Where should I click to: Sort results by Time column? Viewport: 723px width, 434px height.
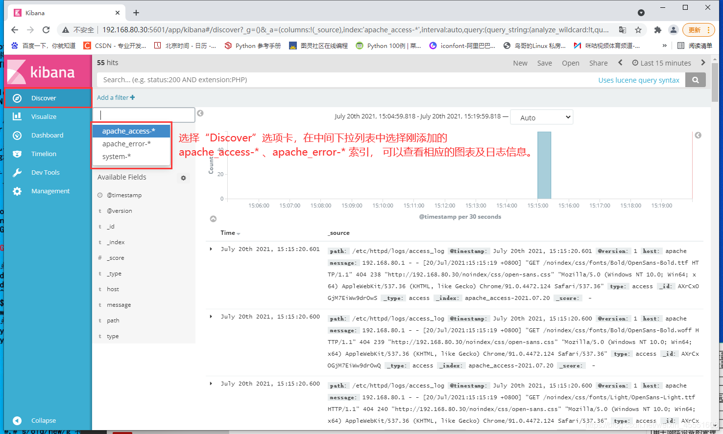click(x=230, y=233)
